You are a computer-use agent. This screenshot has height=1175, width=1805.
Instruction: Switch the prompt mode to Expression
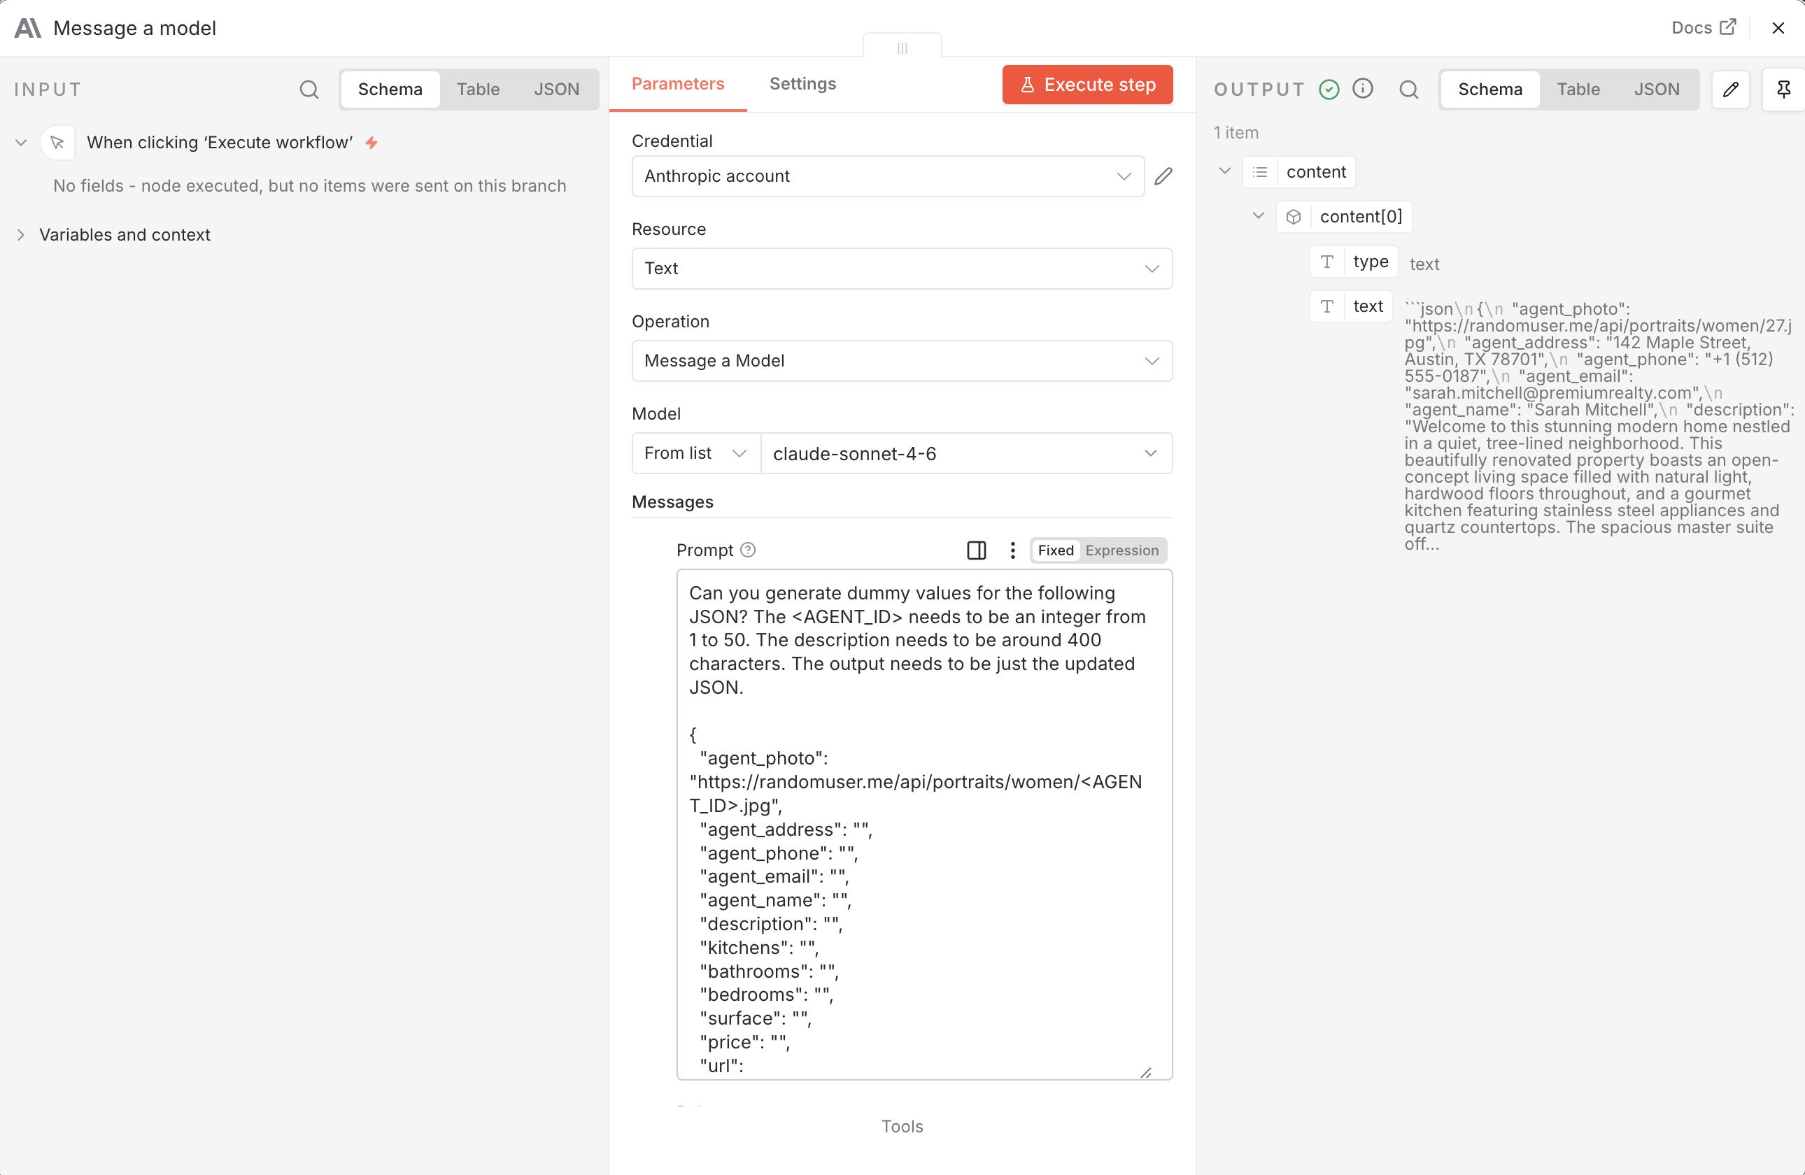tap(1121, 550)
